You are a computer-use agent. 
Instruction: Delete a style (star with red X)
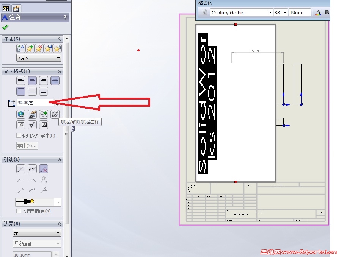coord(39,48)
